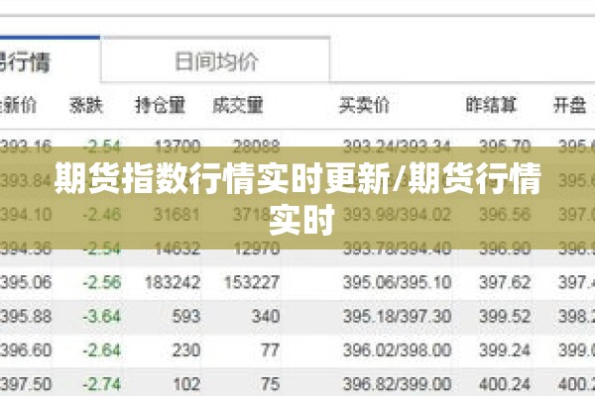Click the 买卖价 column header
Screen dimensions: 595x396
(x=364, y=105)
